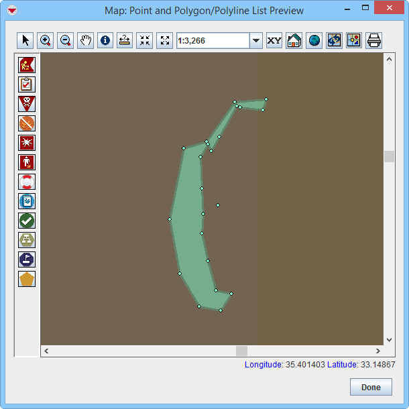The width and height of the screenshot is (409, 409).
Task: Toggle the green checkmark layer icon
Action: click(x=27, y=221)
